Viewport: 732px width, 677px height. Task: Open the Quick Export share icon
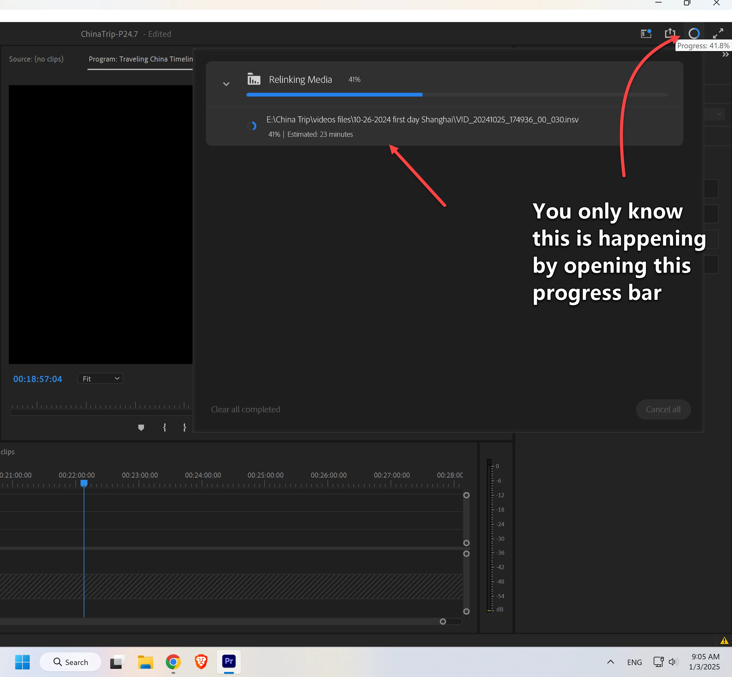point(670,33)
